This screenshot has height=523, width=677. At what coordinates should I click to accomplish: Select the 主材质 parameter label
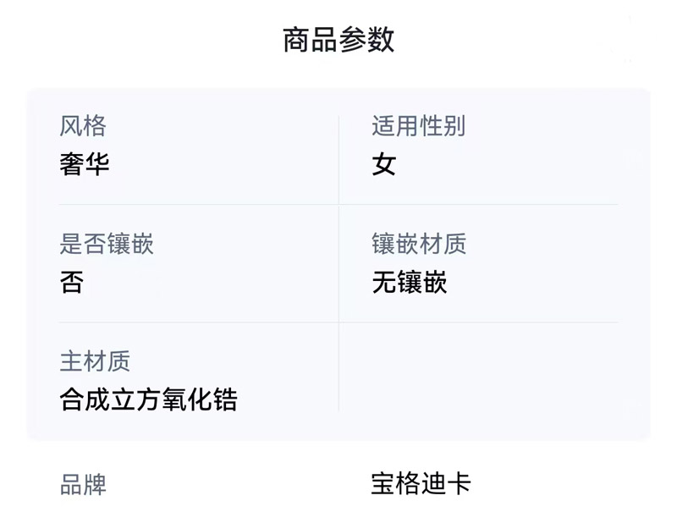click(x=95, y=362)
